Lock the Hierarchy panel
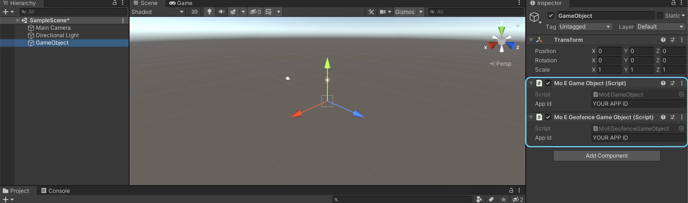The image size is (688, 203). [114, 3]
